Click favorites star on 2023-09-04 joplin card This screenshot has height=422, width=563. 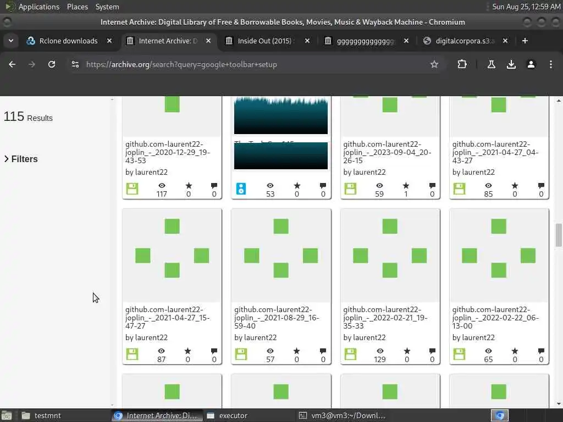click(x=406, y=186)
